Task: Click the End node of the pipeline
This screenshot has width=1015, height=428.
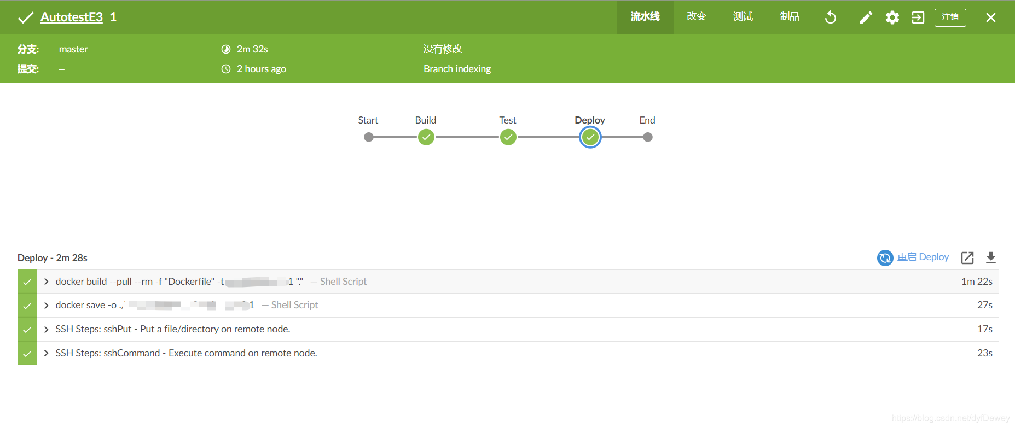Action: pyautogui.click(x=648, y=137)
